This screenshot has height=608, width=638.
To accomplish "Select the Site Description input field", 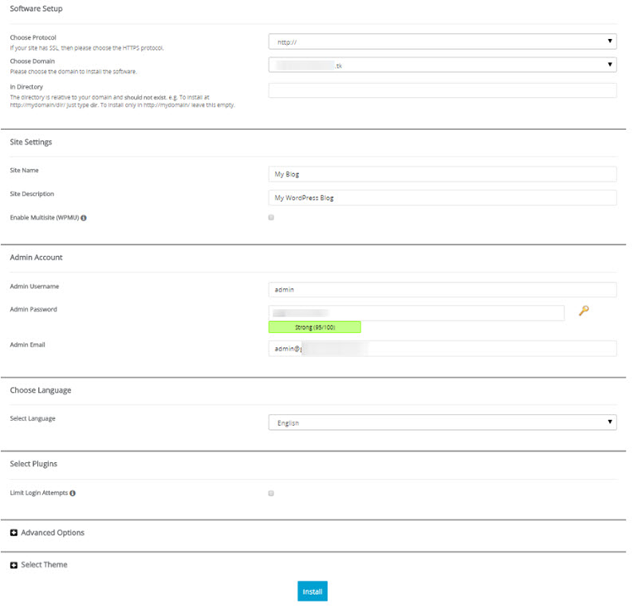I will pyautogui.click(x=442, y=198).
